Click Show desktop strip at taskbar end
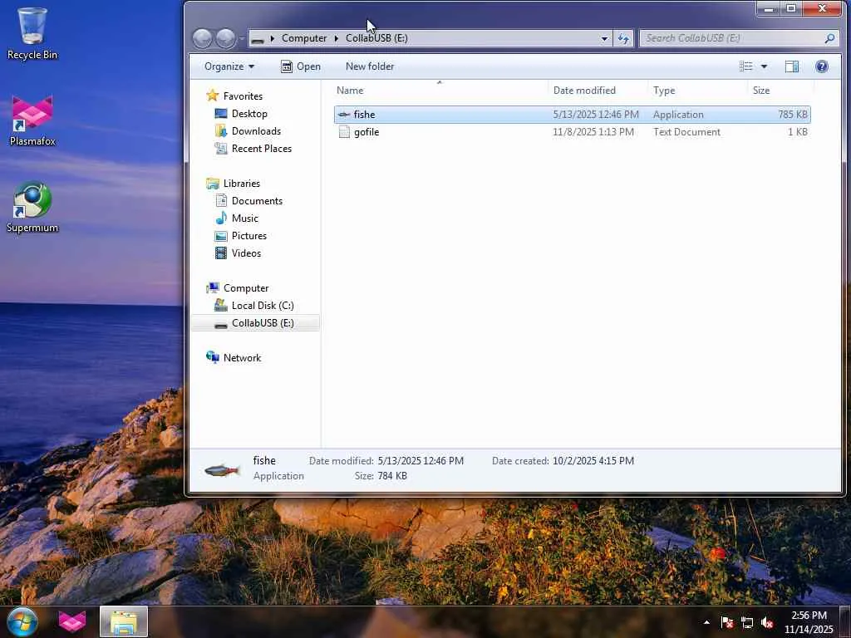The width and height of the screenshot is (851, 638). pos(845,621)
